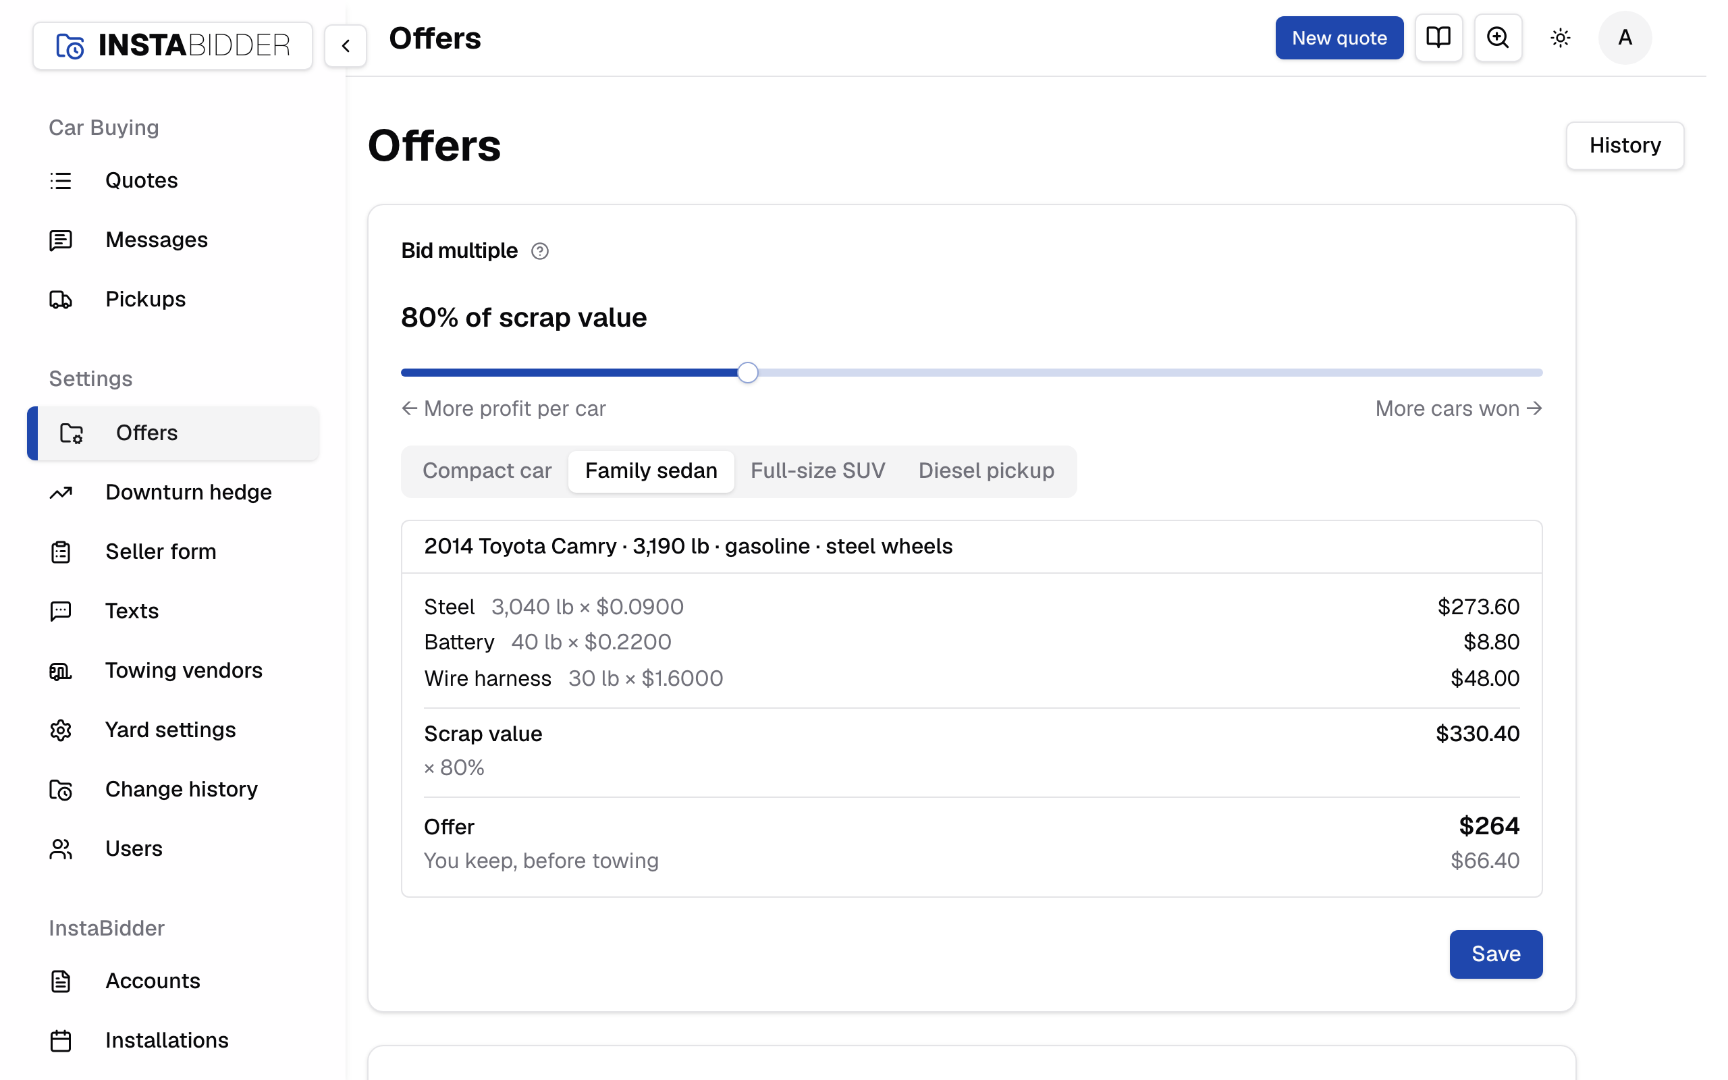Click the 80% of scrap value text
The width and height of the screenshot is (1728, 1080).
point(523,317)
